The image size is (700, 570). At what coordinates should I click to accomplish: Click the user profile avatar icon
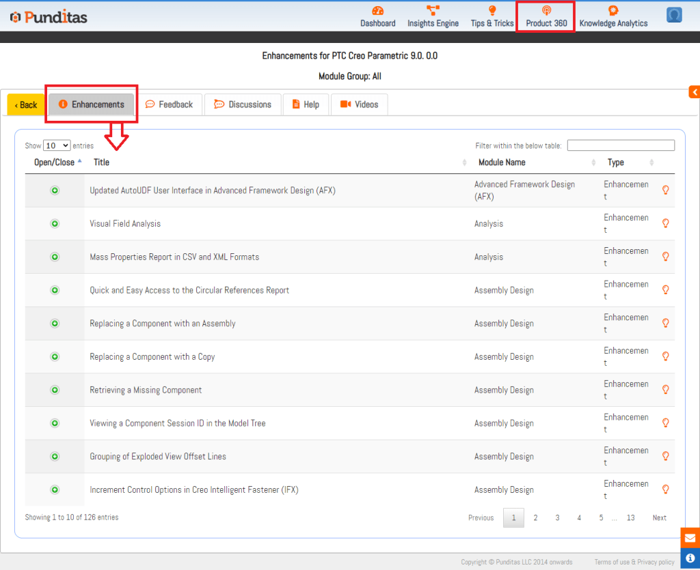[674, 15]
